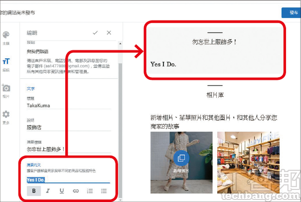The width and height of the screenshot is (301, 202).
Task: Click the scrollbar up arrow in edit panel
Action: click(x=120, y=44)
